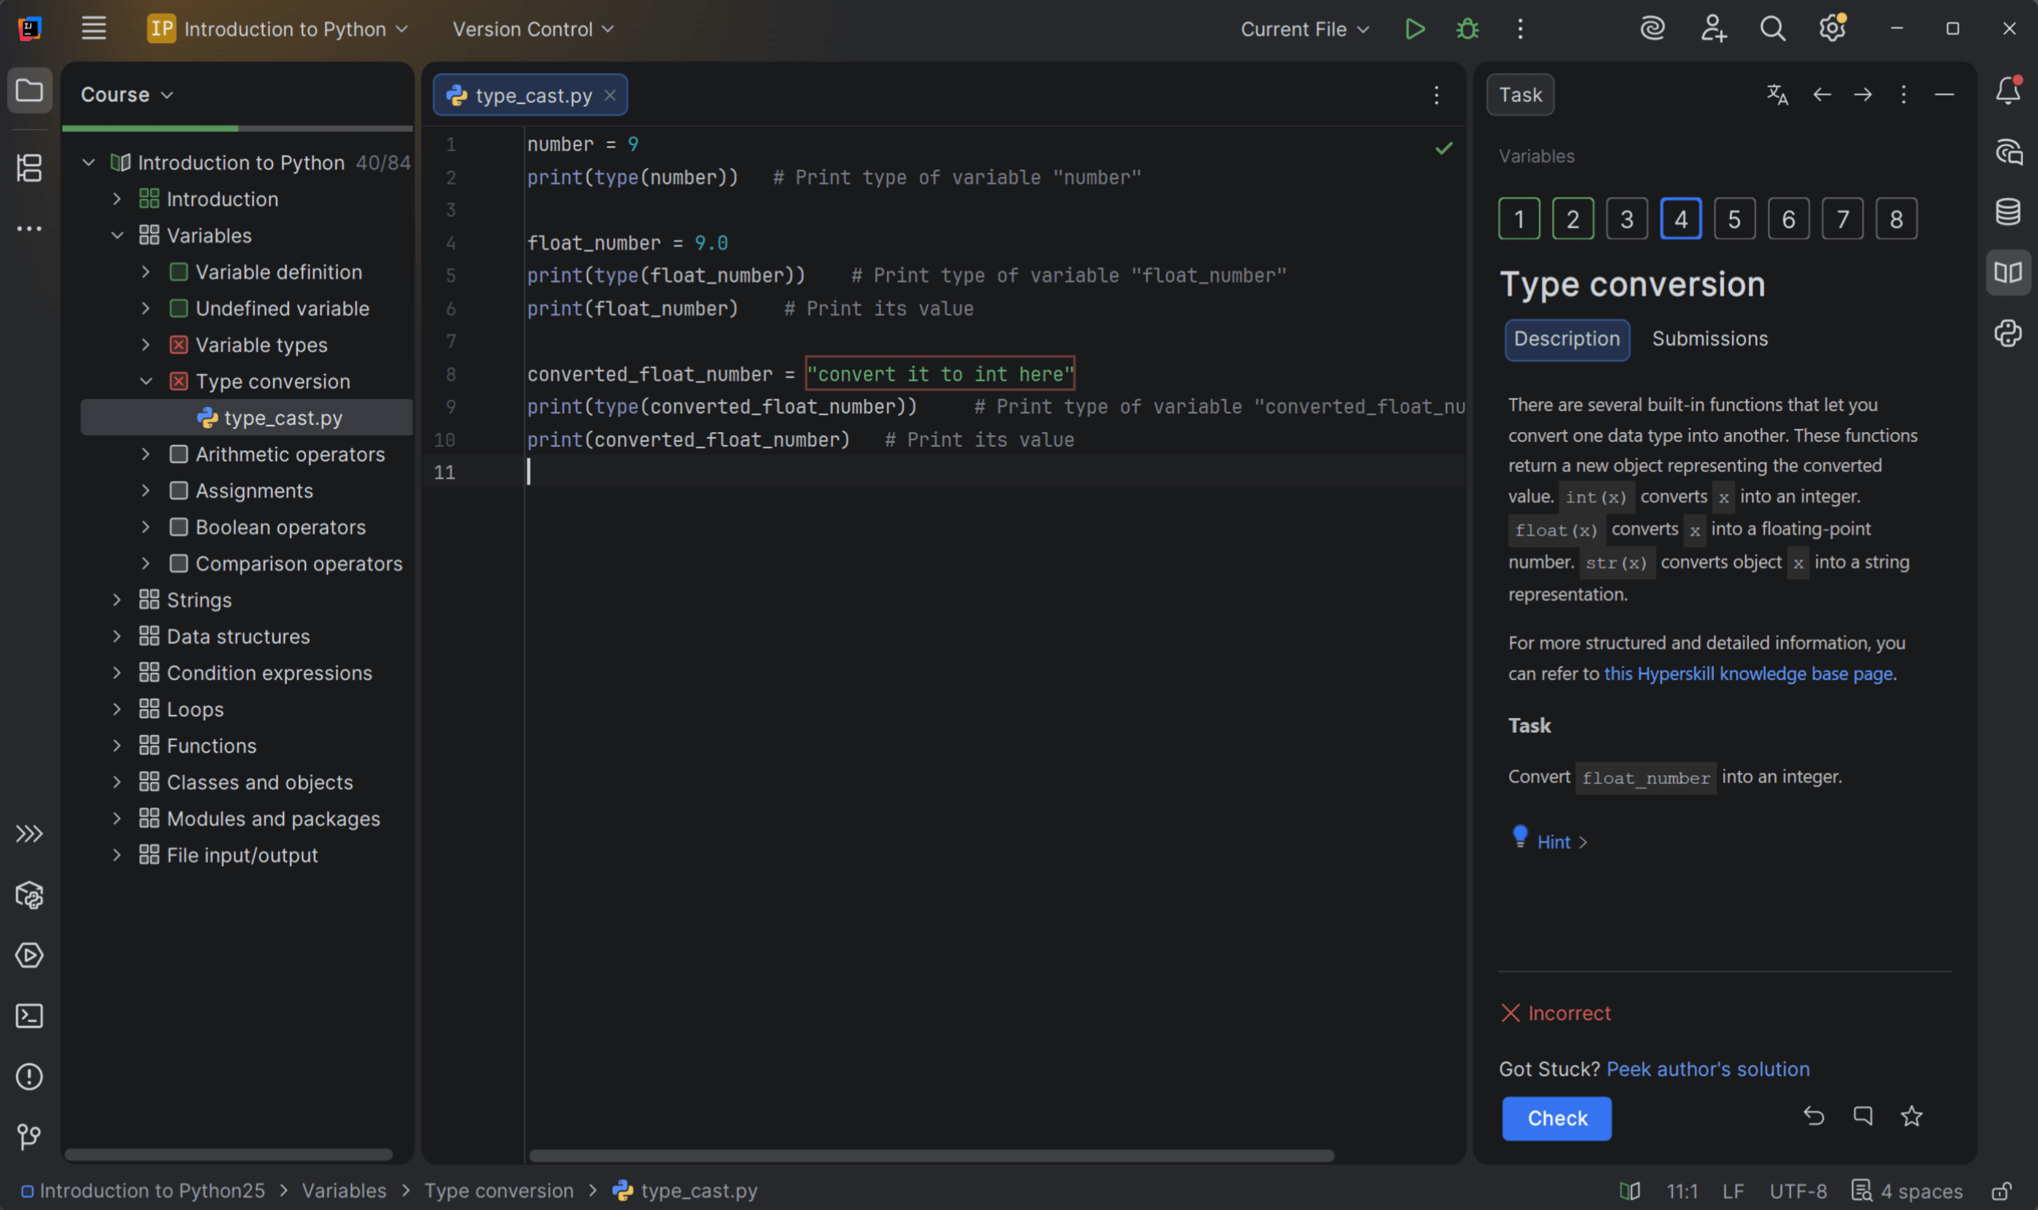The image size is (2038, 1210).
Task: Run the current file
Action: click(1414, 29)
